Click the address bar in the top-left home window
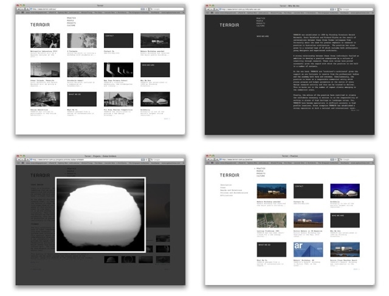Image resolution: width=389 pixels, height=296 pixels. (x=73, y=9)
